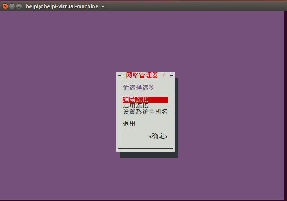287x201 pixels.
Task: Click the 网络管理器 dialog title
Action: coord(145,75)
